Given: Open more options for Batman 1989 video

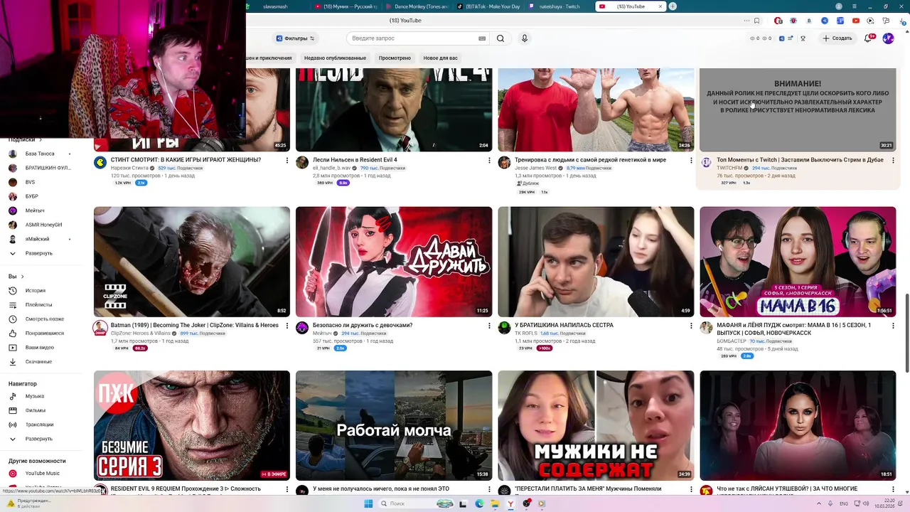Looking at the screenshot, I should pos(287,326).
